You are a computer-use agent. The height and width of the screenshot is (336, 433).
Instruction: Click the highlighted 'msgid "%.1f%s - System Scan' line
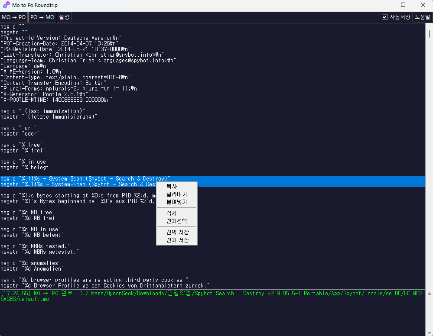pyautogui.click(x=85, y=179)
